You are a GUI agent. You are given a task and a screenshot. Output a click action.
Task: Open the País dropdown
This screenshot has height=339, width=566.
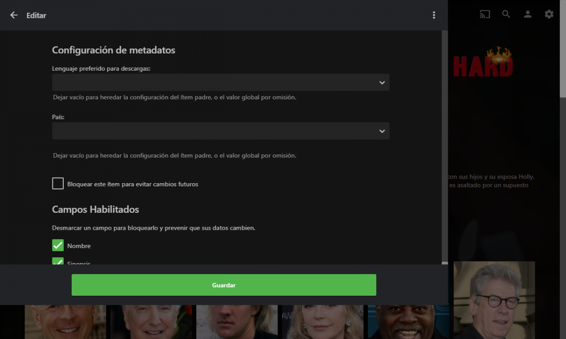coord(221,131)
